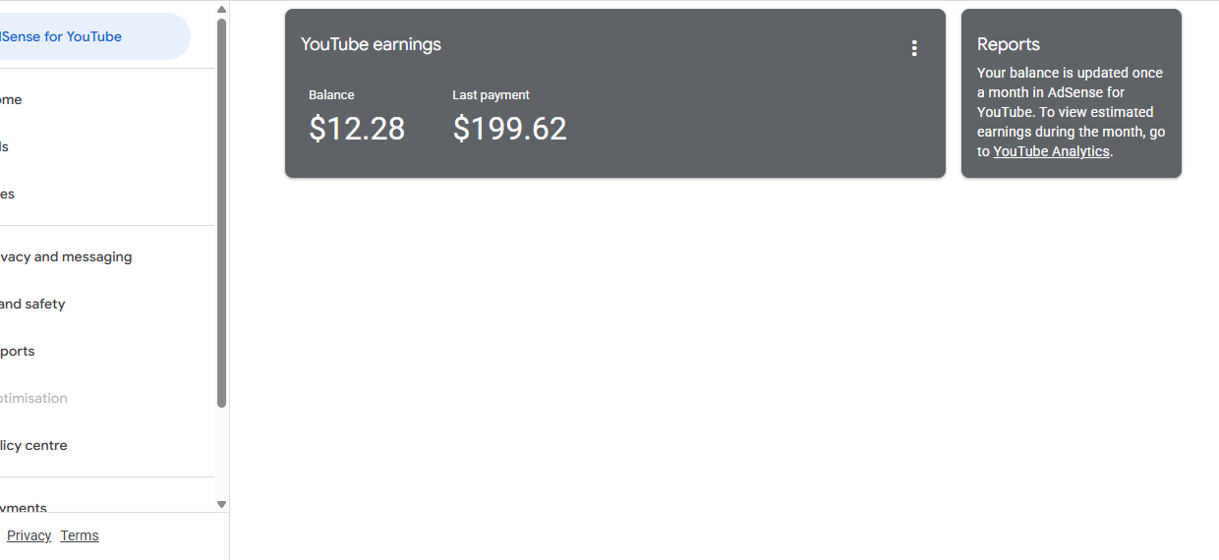Follow the YouTube Analytics link
This screenshot has height=560, width=1219.
click(x=1051, y=151)
